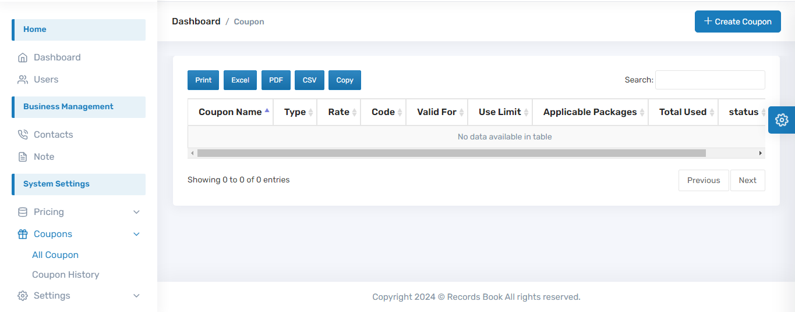The image size is (795, 312).
Task: Click the Dashboard home icon in sidebar
Action: point(23,58)
